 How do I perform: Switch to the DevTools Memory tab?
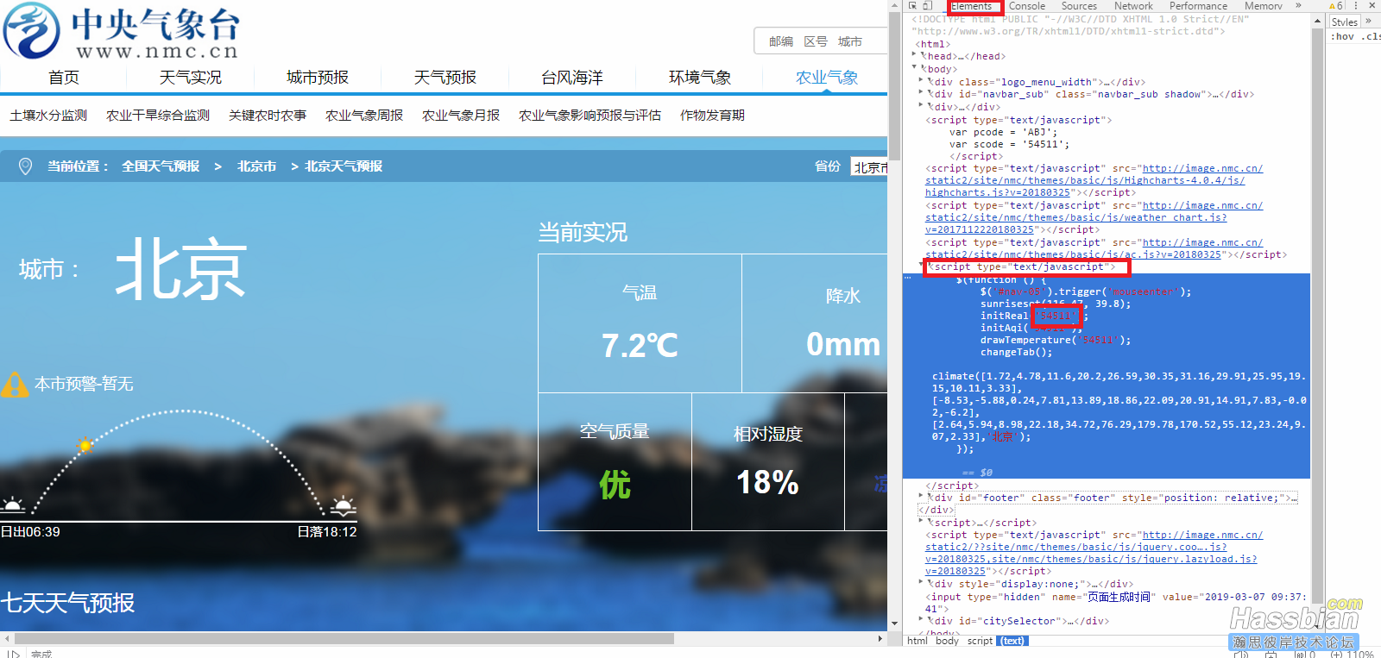1264,6
